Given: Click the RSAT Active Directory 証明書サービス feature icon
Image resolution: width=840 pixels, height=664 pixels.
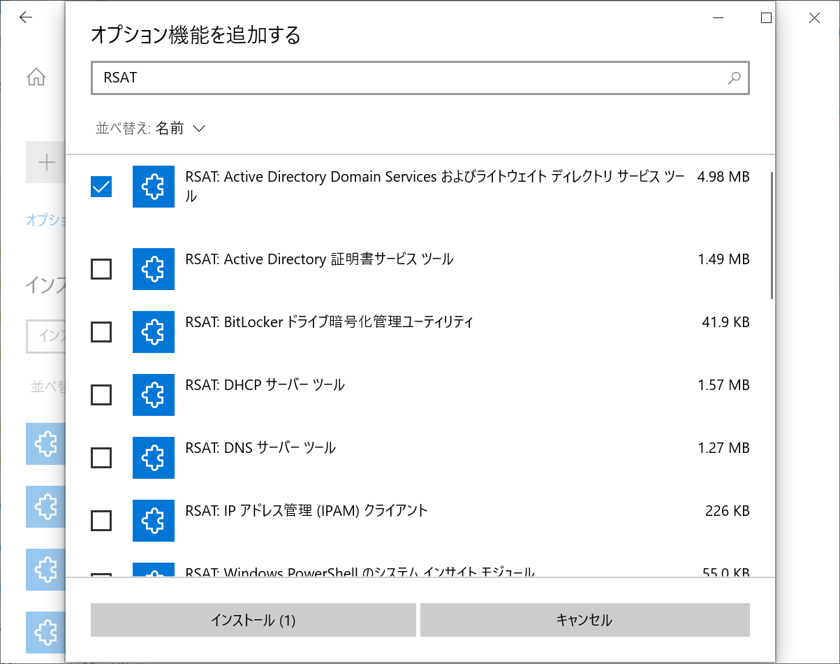Looking at the screenshot, I should coord(153,269).
